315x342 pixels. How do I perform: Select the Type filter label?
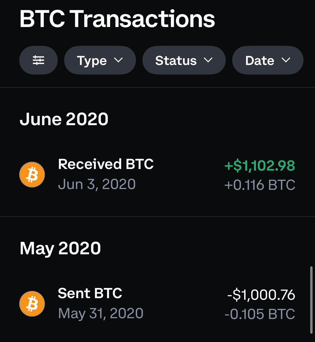pyautogui.click(x=92, y=61)
